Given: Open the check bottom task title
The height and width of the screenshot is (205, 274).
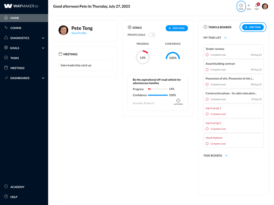Looking at the screenshot, I should tap(214, 138).
